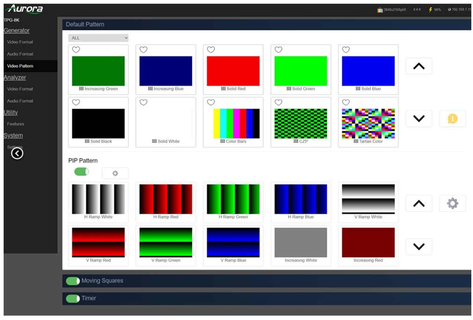
Task: Open Analyzer Video Format menu item
Action: coord(20,89)
